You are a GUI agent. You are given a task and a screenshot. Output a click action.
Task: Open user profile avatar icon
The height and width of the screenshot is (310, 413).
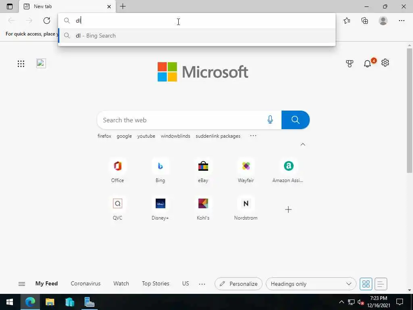pyautogui.click(x=383, y=21)
